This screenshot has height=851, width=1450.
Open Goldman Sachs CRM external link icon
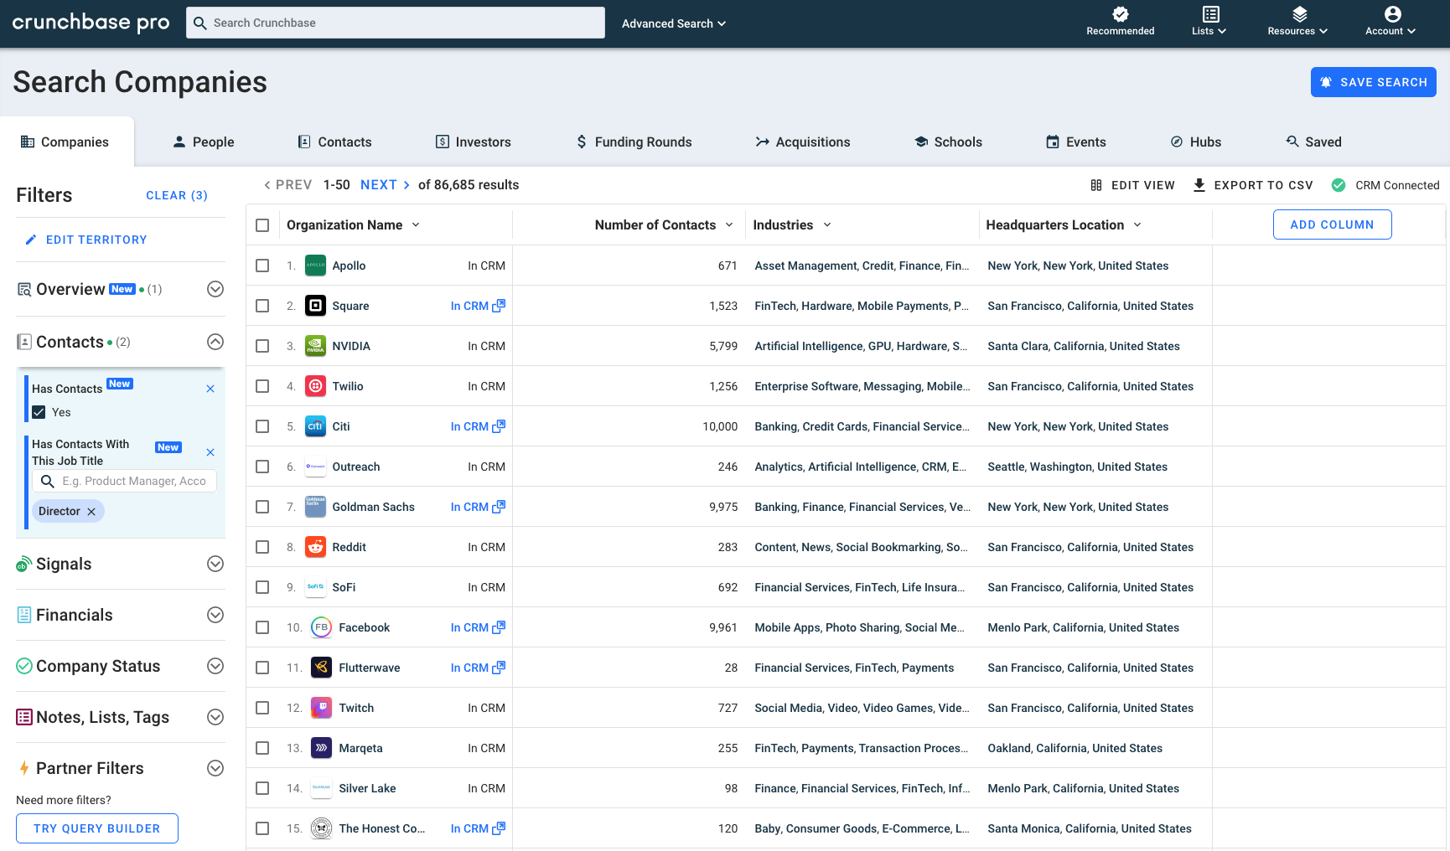pyautogui.click(x=499, y=507)
